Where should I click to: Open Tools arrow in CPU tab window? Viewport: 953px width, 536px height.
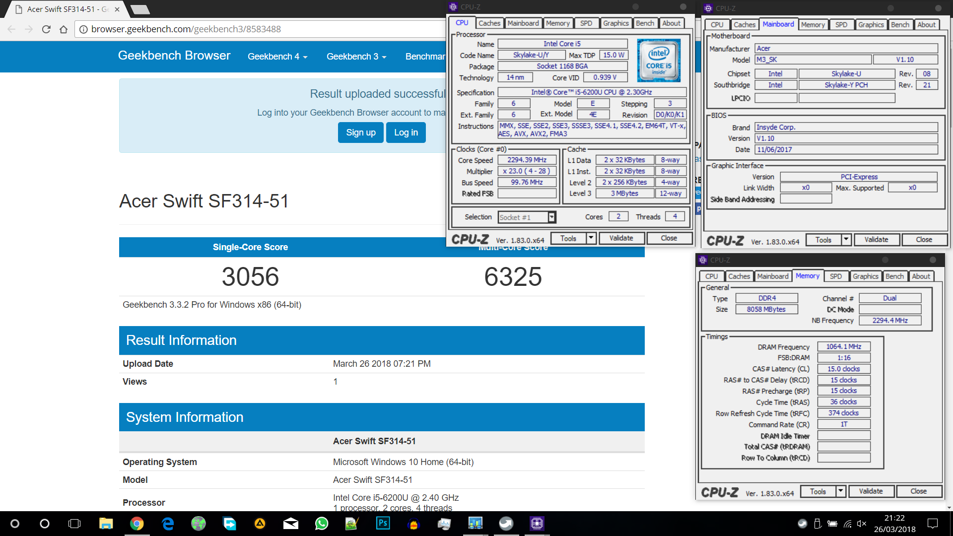[x=591, y=238]
